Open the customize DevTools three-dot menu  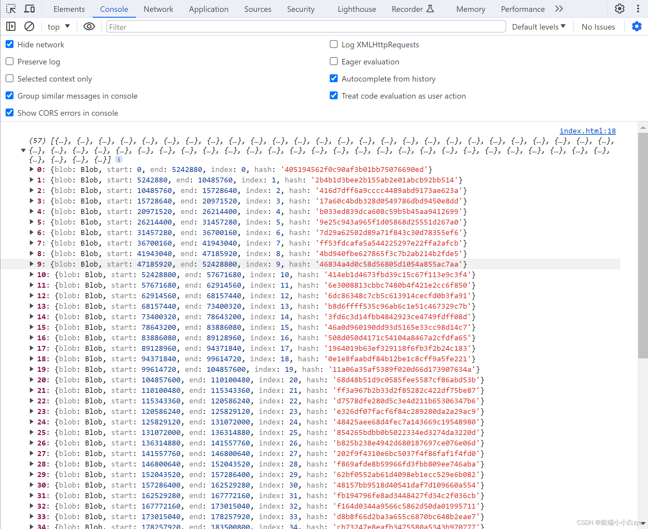click(x=638, y=9)
